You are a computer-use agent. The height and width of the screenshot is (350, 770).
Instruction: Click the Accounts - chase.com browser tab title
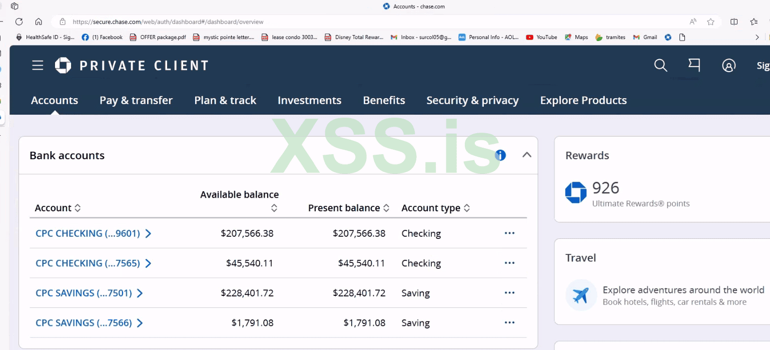tap(419, 7)
